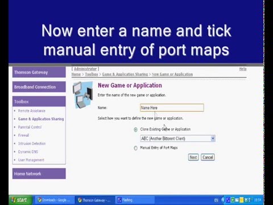Open Game & Application Sharing in the sidebar
This screenshot has width=273, height=205.
point(41,119)
